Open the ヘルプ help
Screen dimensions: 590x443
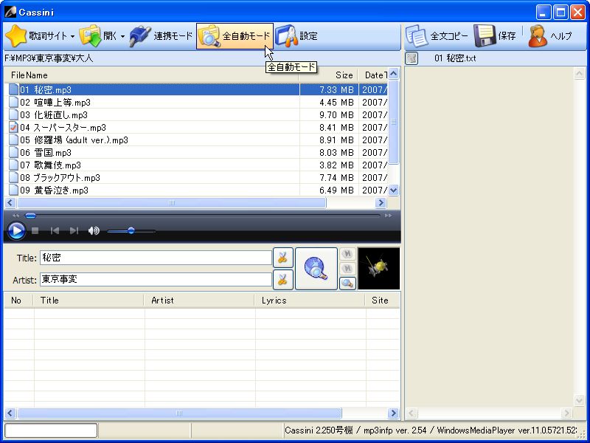coord(549,36)
